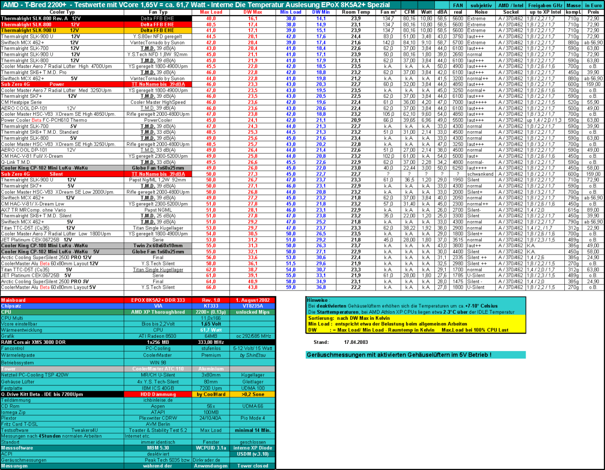
Task: Click the red 'Mainboard' label cell
Action: coord(62,300)
